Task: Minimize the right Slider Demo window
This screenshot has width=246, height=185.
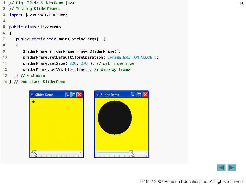Action: click(x=134, y=95)
